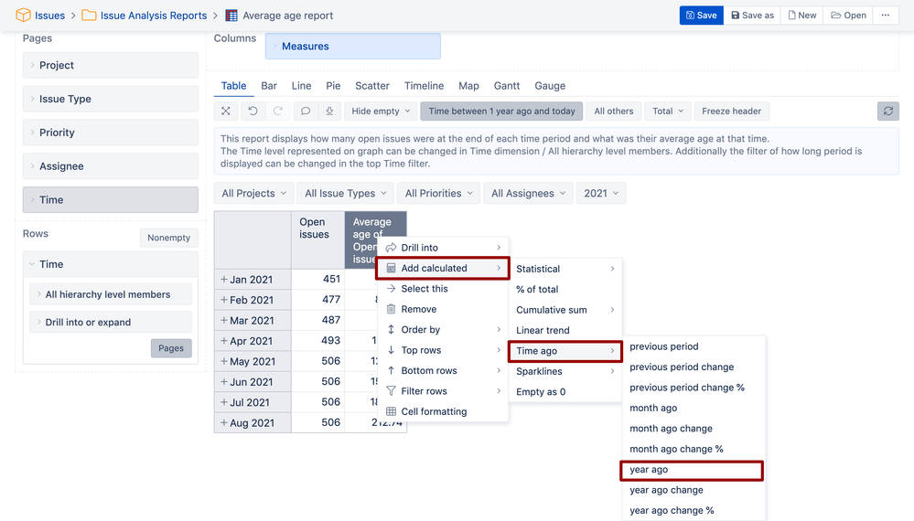
Task: Switch to the Gauge tab
Action: point(550,86)
